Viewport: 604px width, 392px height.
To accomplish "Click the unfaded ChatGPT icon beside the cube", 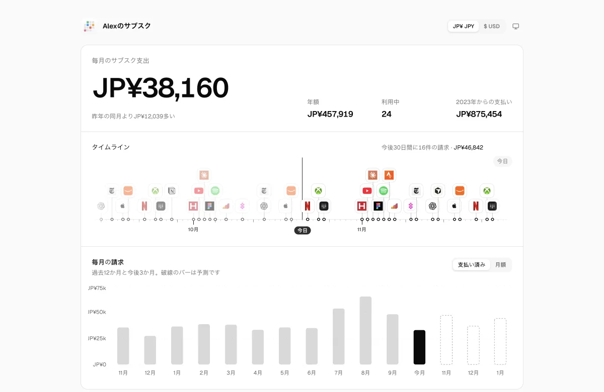I will [x=432, y=206].
